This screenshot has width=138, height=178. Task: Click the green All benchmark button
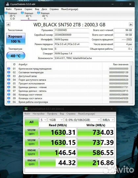[x=32, y=122]
